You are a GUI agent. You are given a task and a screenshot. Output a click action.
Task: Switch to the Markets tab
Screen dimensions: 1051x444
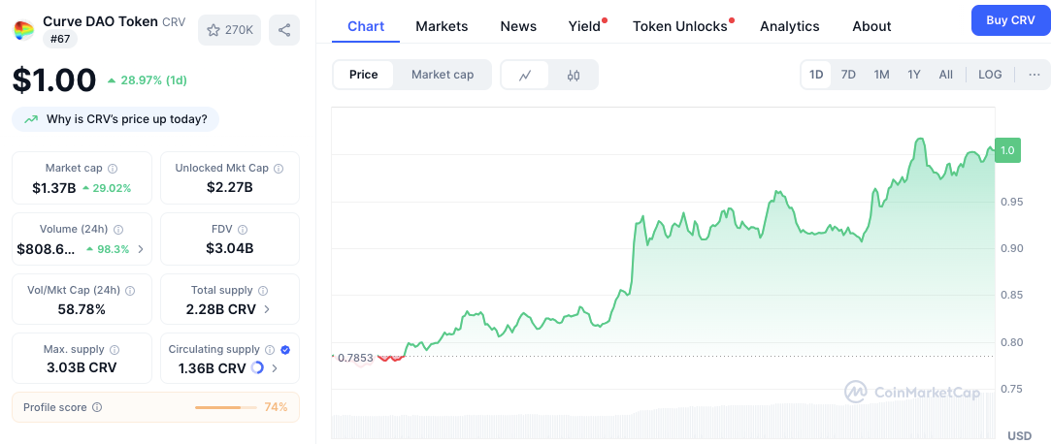pyautogui.click(x=442, y=26)
